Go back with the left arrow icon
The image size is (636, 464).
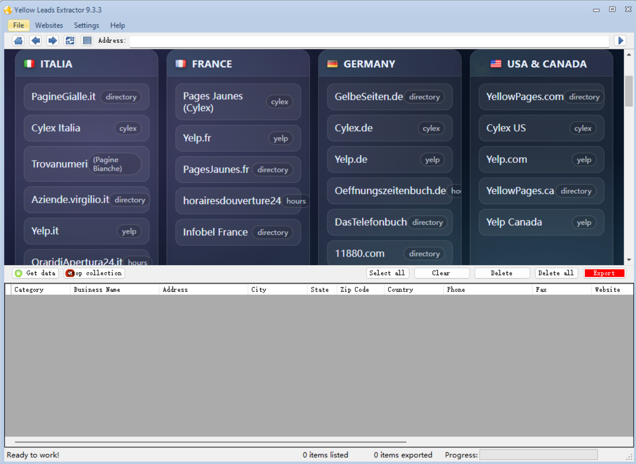tap(36, 41)
